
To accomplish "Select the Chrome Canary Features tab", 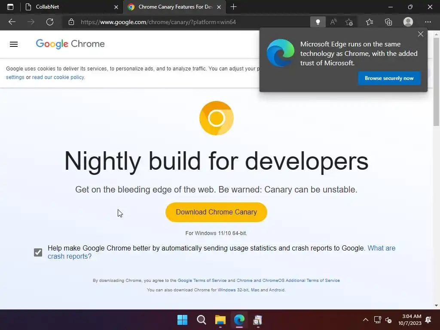I will [174, 7].
